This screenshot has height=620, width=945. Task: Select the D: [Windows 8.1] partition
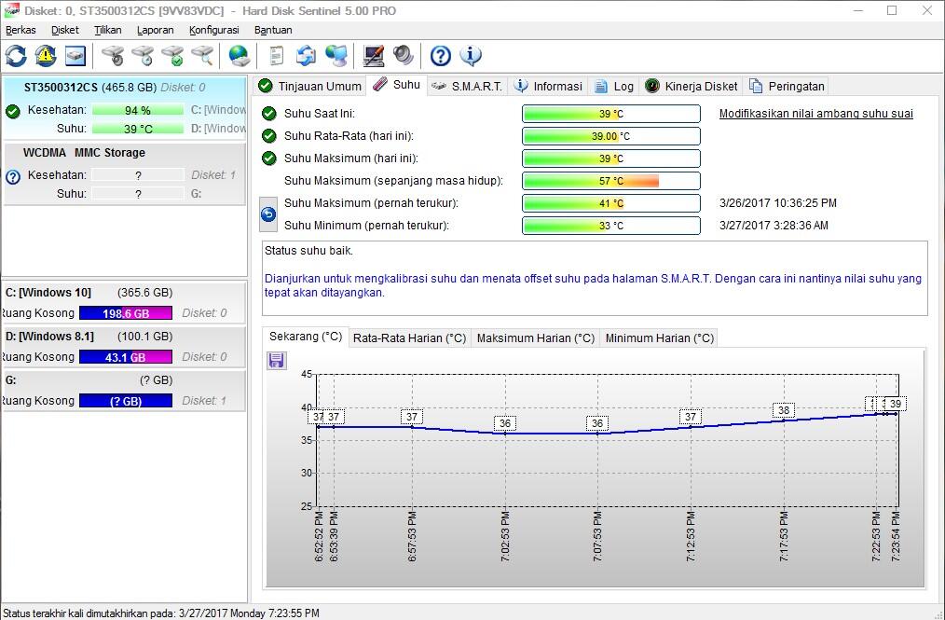tap(125, 346)
